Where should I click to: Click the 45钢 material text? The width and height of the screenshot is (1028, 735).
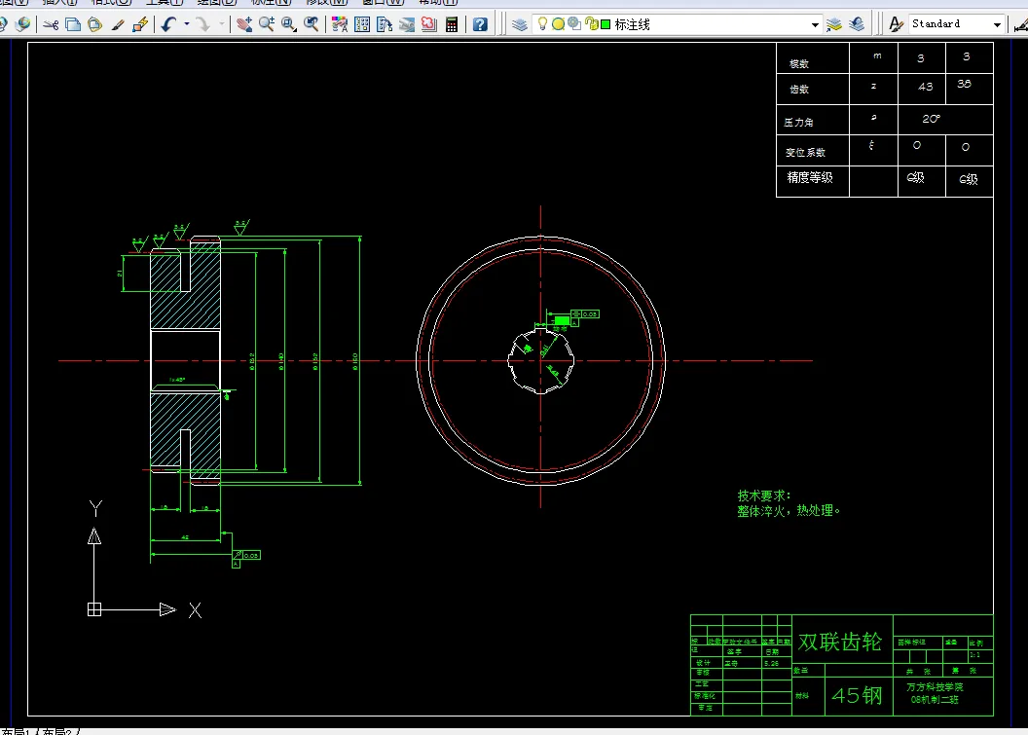pyautogui.click(x=857, y=695)
